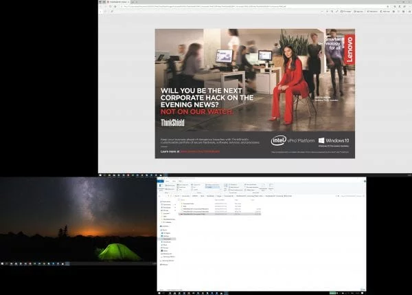Choose Large icons layout
Image resolution: width=412 pixels, height=295 pixels.
coord(196,184)
